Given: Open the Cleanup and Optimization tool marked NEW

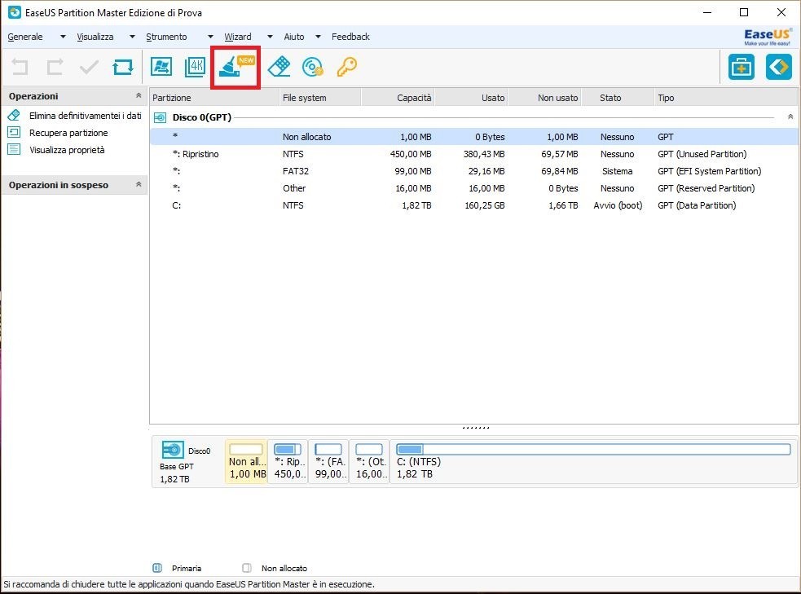Looking at the screenshot, I should 235,68.
